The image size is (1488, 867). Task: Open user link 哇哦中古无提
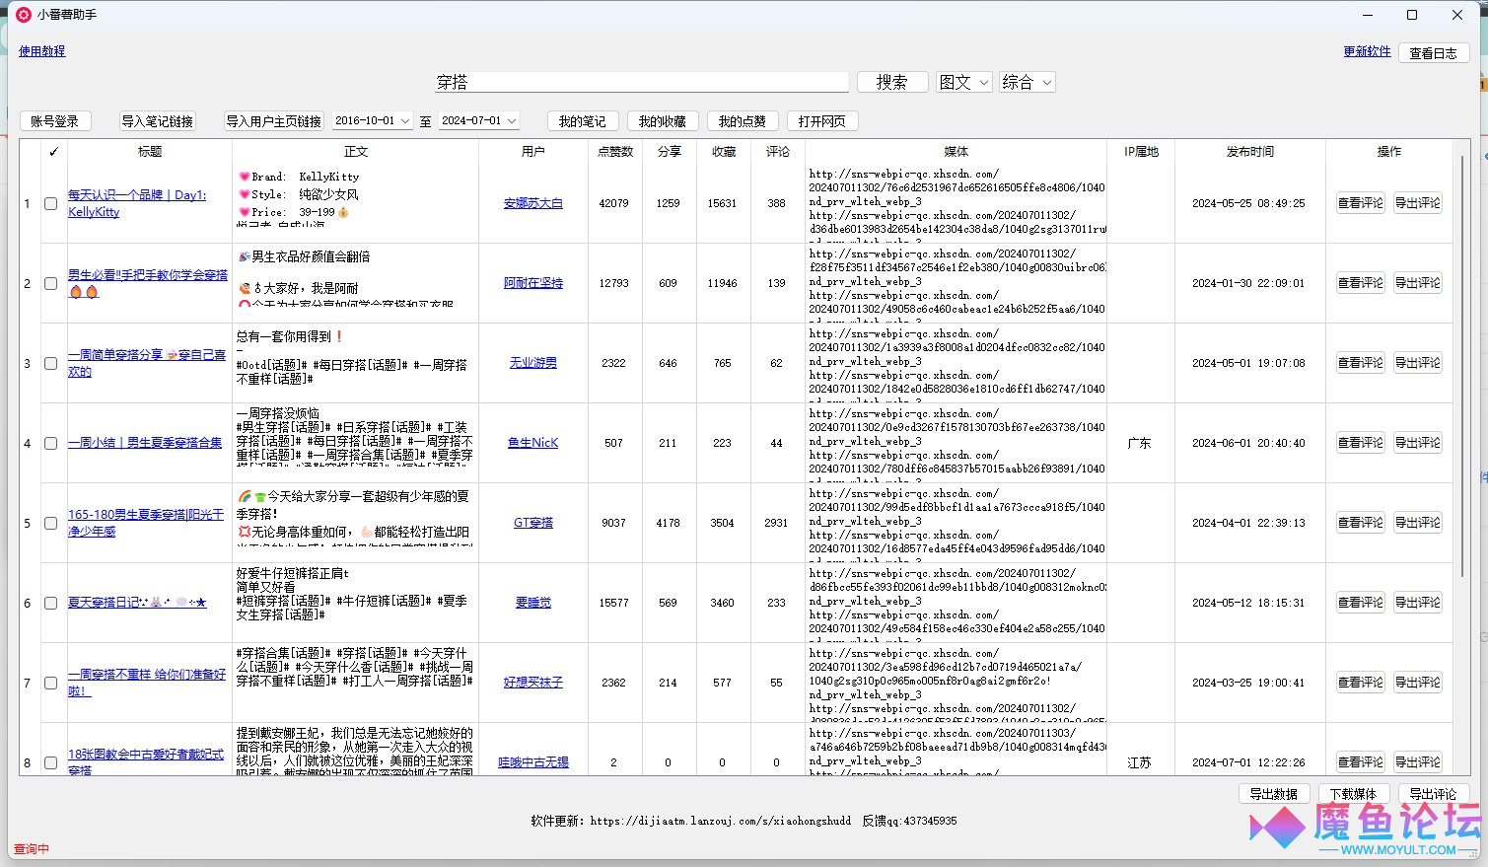pos(533,762)
